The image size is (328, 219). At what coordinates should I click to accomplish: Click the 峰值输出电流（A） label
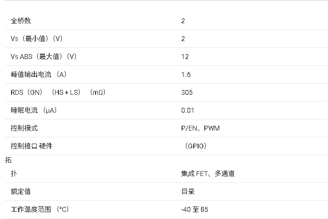pyautogui.click(x=38, y=74)
